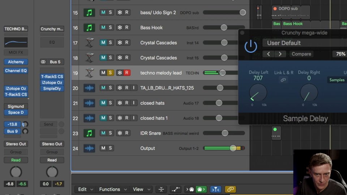Click the keyboard stand icon on track 18

(89, 58)
